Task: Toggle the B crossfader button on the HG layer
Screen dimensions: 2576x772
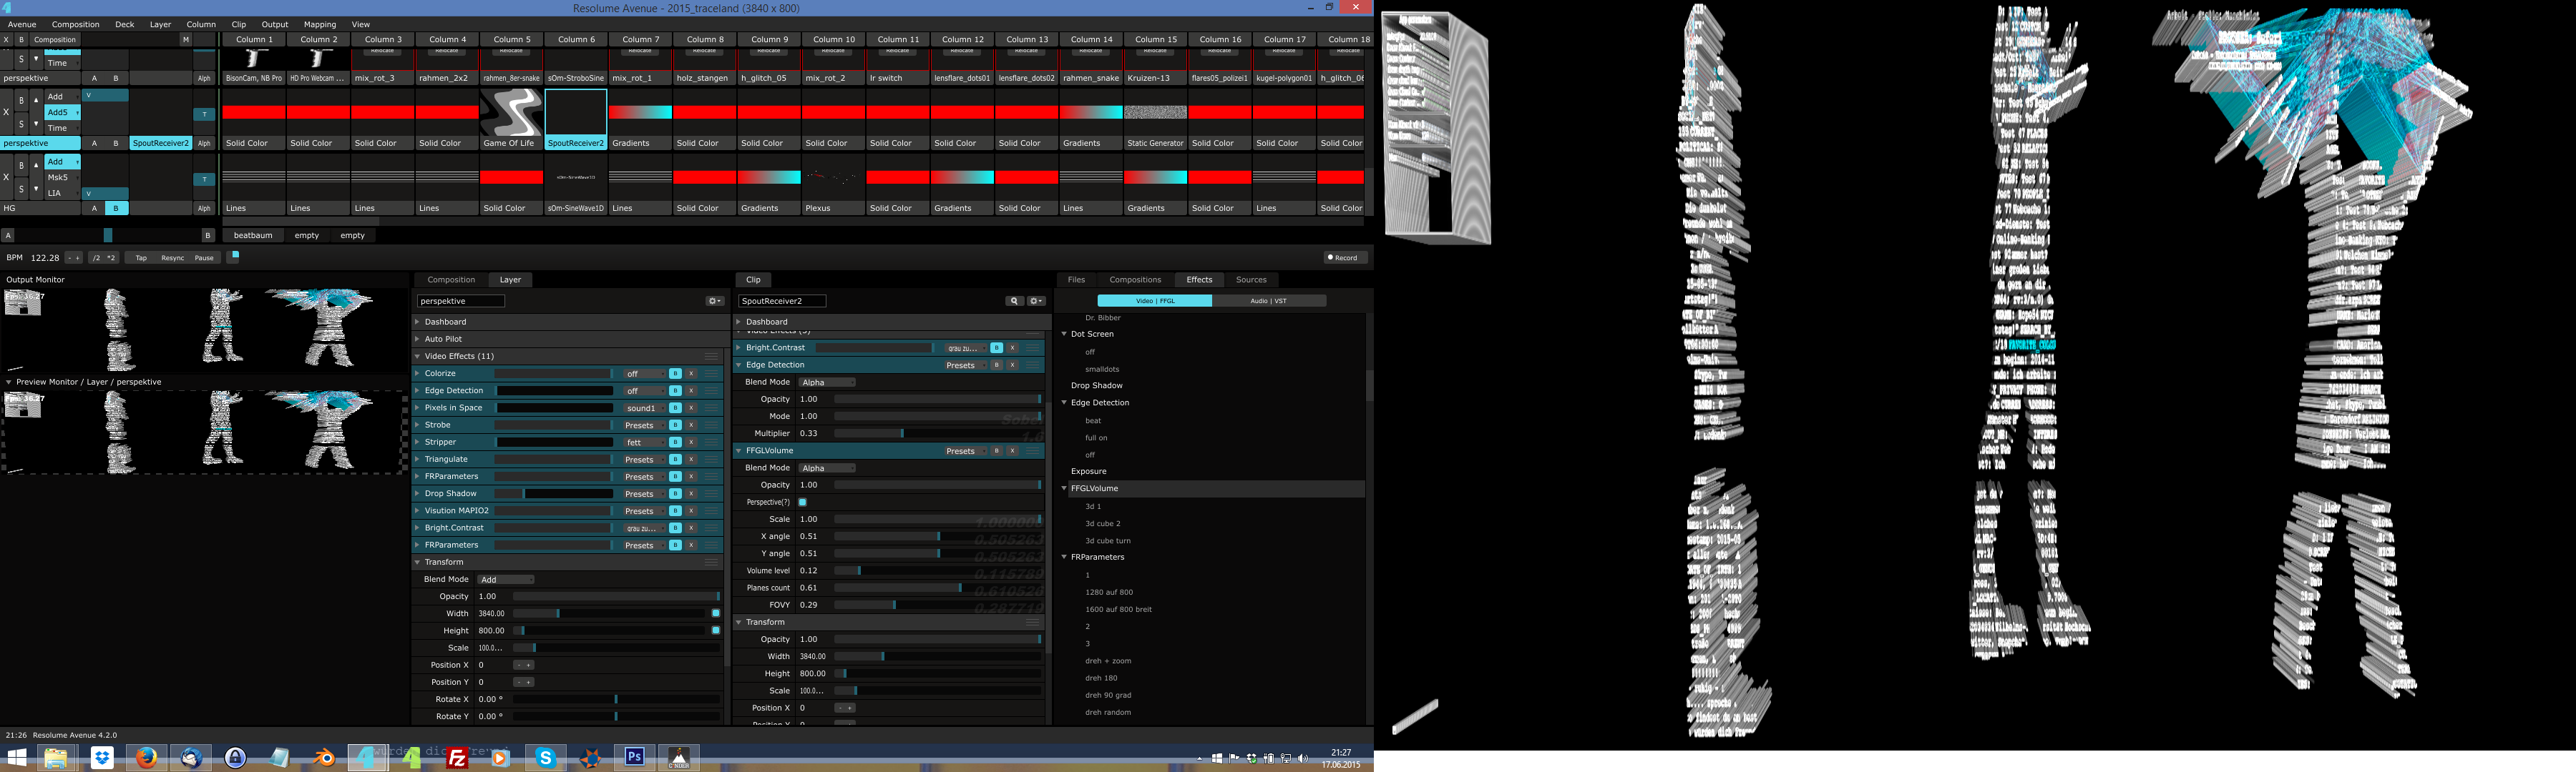Action: coord(116,209)
